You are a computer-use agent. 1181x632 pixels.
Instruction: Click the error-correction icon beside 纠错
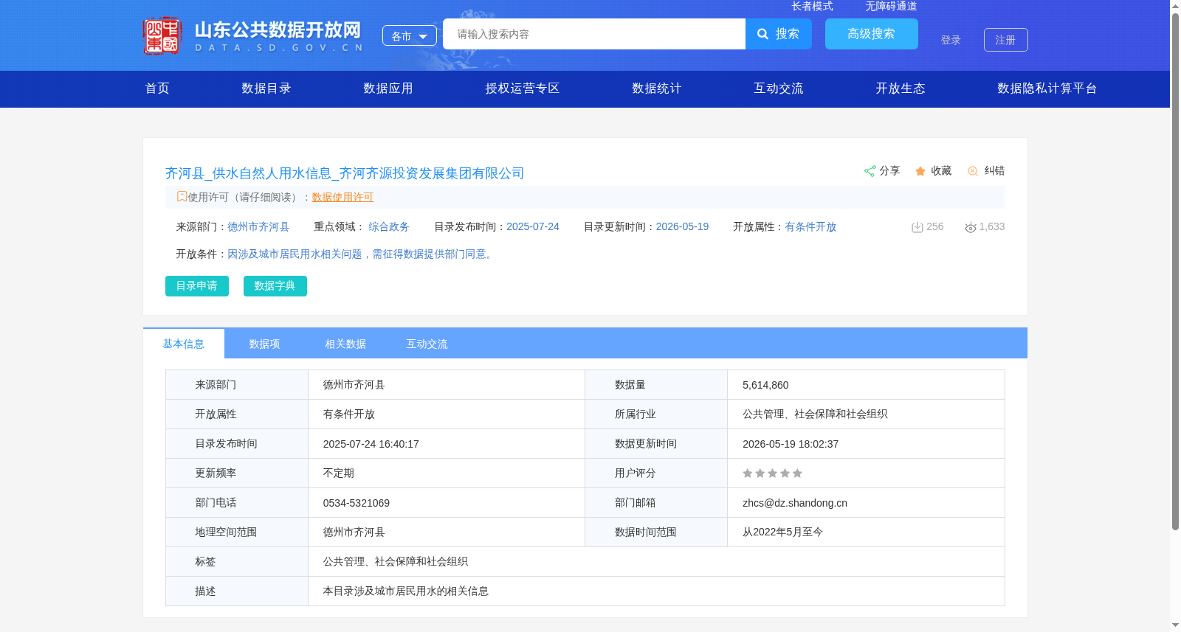[x=973, y=171]
